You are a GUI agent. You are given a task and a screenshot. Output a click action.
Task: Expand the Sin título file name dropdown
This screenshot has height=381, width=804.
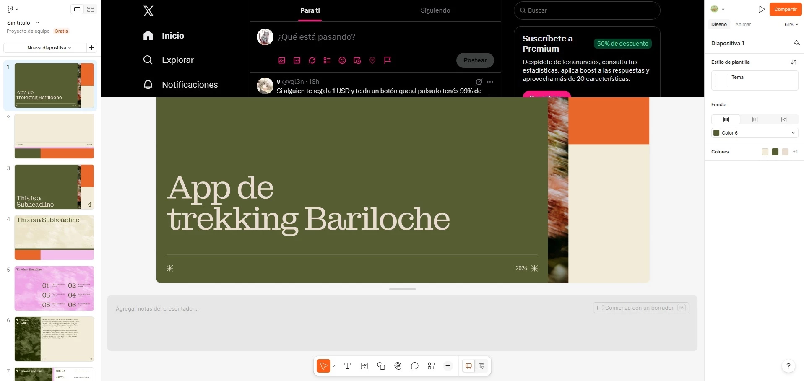pyautogui.click(x=37, y=23)
